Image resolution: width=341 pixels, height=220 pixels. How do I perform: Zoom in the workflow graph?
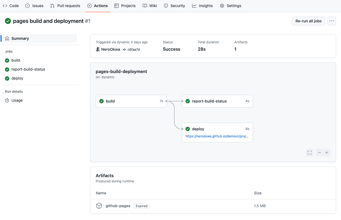(327, 153)
